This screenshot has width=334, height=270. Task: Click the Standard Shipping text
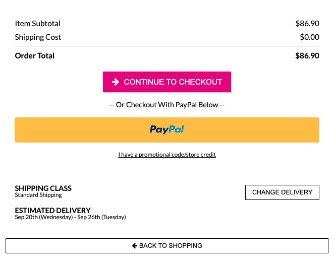click(x=38, y=195)
